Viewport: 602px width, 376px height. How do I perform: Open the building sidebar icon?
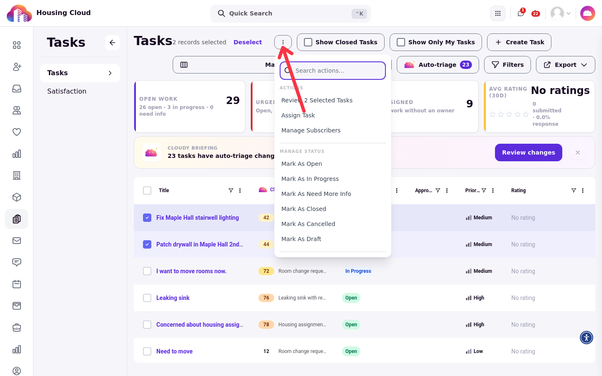pos(17,175)
